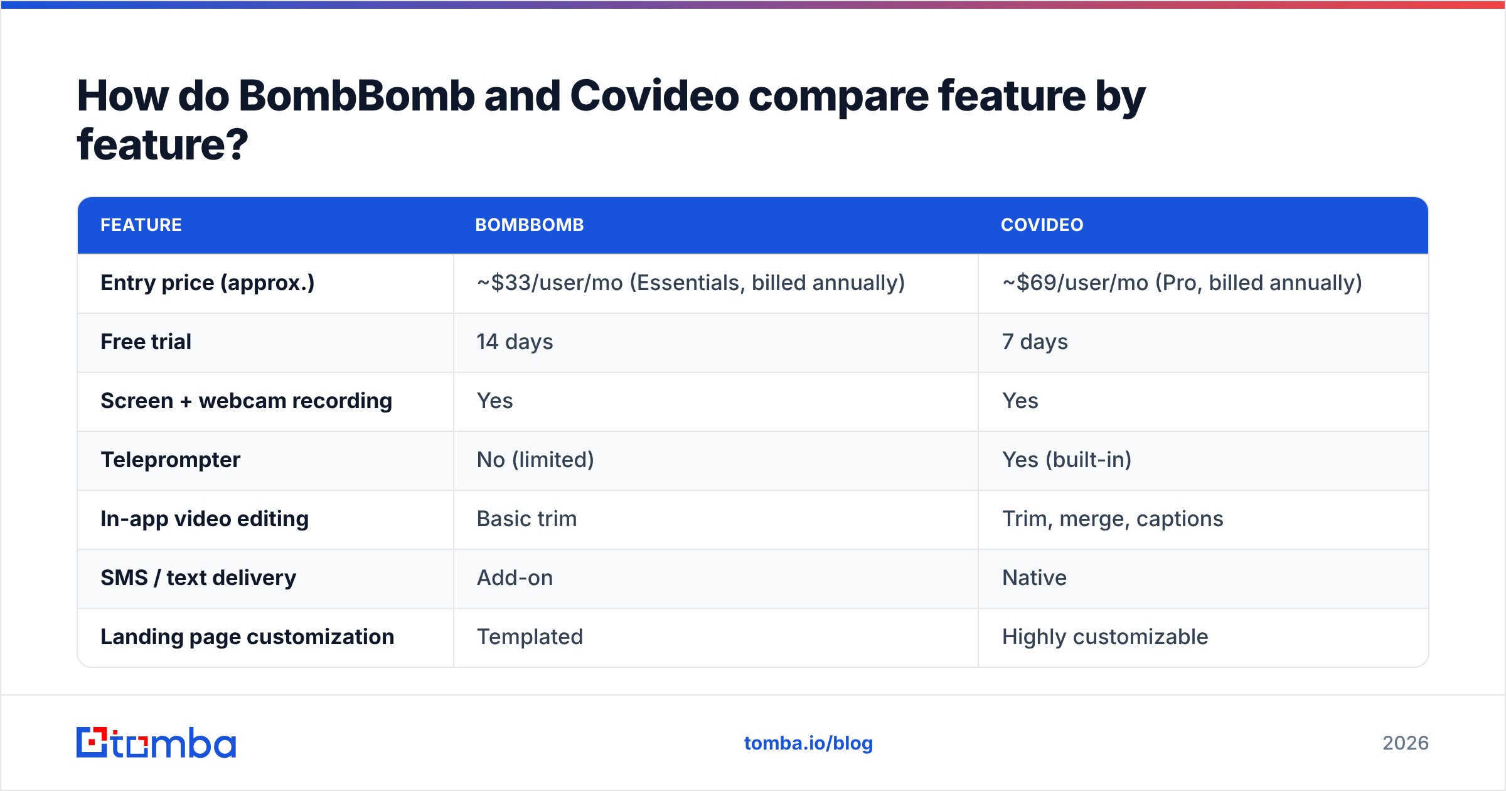Click the tomba logo
The image size is (1506, 791).
pyautogui.click(x=156, y=743)
